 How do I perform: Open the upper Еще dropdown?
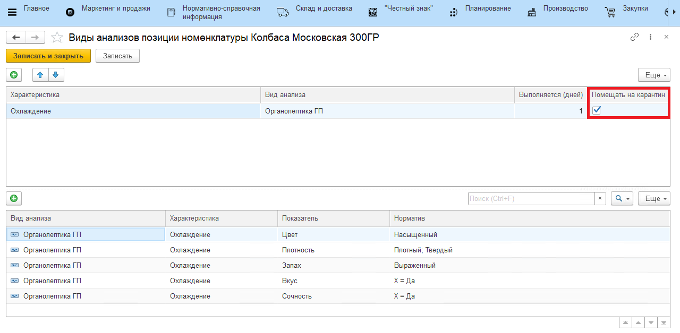pyautogui.click(x=654, y=75)
